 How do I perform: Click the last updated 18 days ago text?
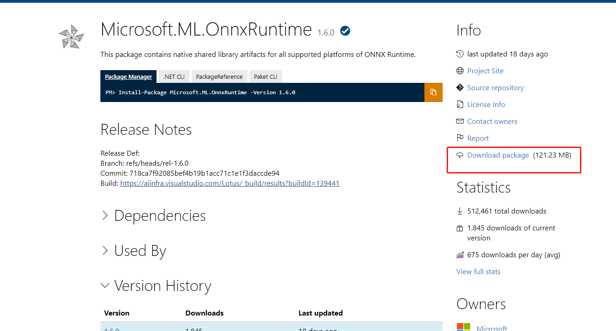tap(508, 54)
